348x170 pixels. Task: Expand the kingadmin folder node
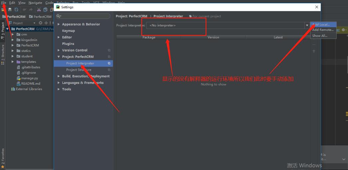click(13, 40)
